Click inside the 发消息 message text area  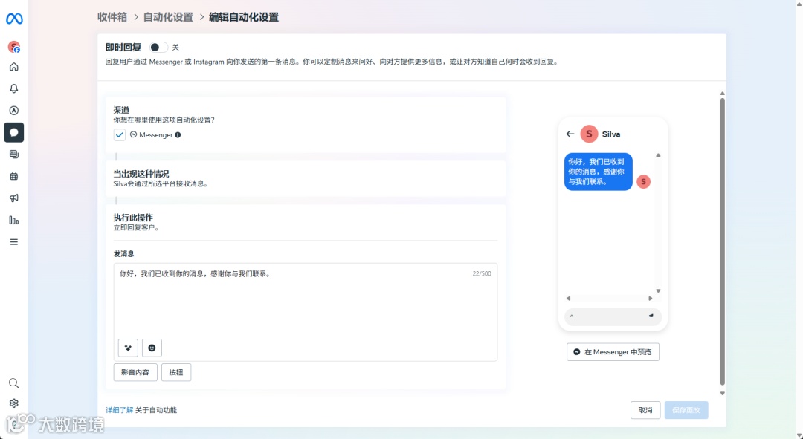(x=306, y=312)
